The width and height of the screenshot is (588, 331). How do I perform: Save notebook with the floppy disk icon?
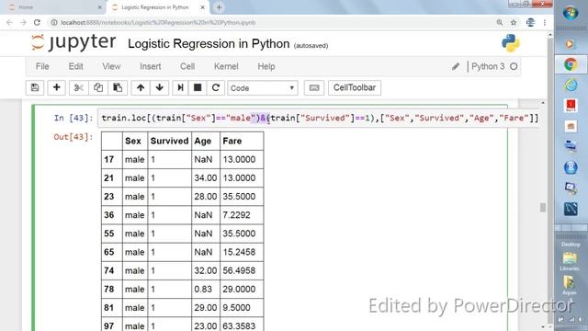tap(35, 88)
